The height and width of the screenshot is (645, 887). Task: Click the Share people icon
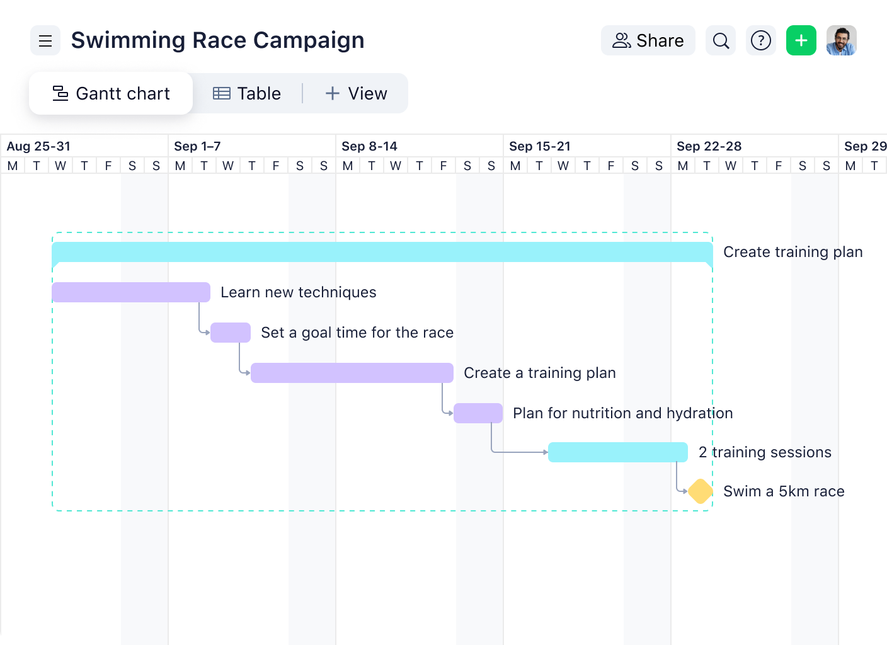pos(621,40)
